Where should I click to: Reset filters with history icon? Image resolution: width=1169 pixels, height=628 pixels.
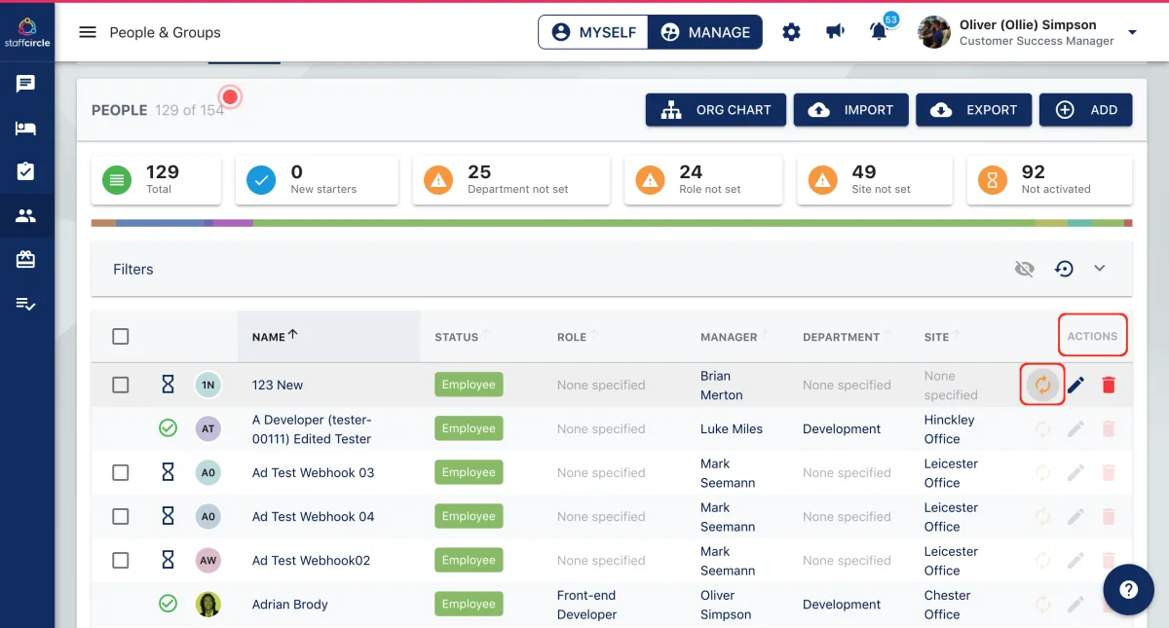click(x=1064, y=269)
